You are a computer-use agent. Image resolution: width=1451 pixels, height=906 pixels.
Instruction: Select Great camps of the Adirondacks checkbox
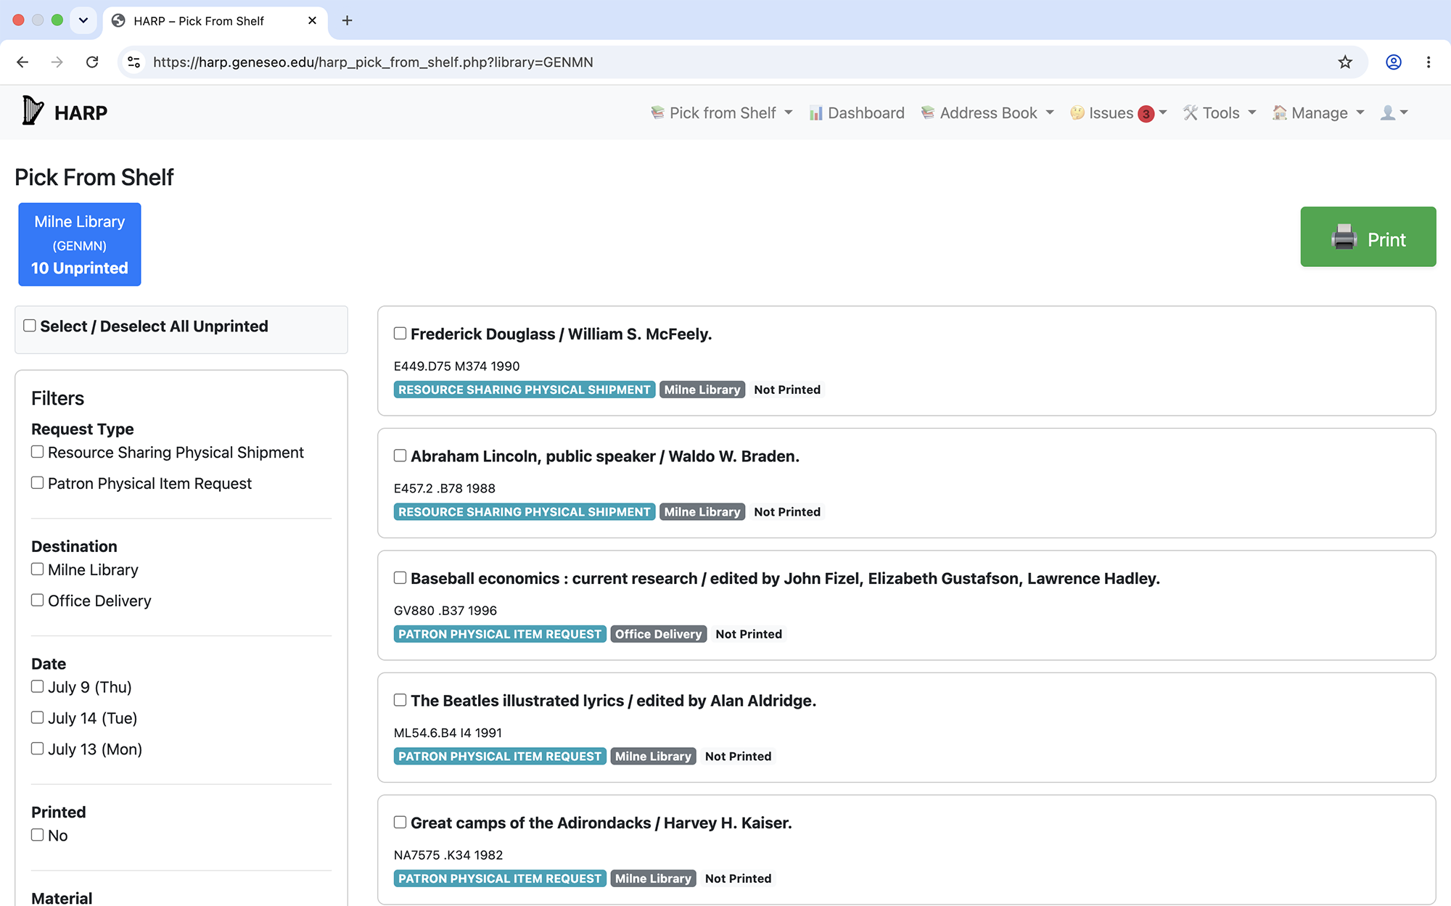[x=400, y=822]
